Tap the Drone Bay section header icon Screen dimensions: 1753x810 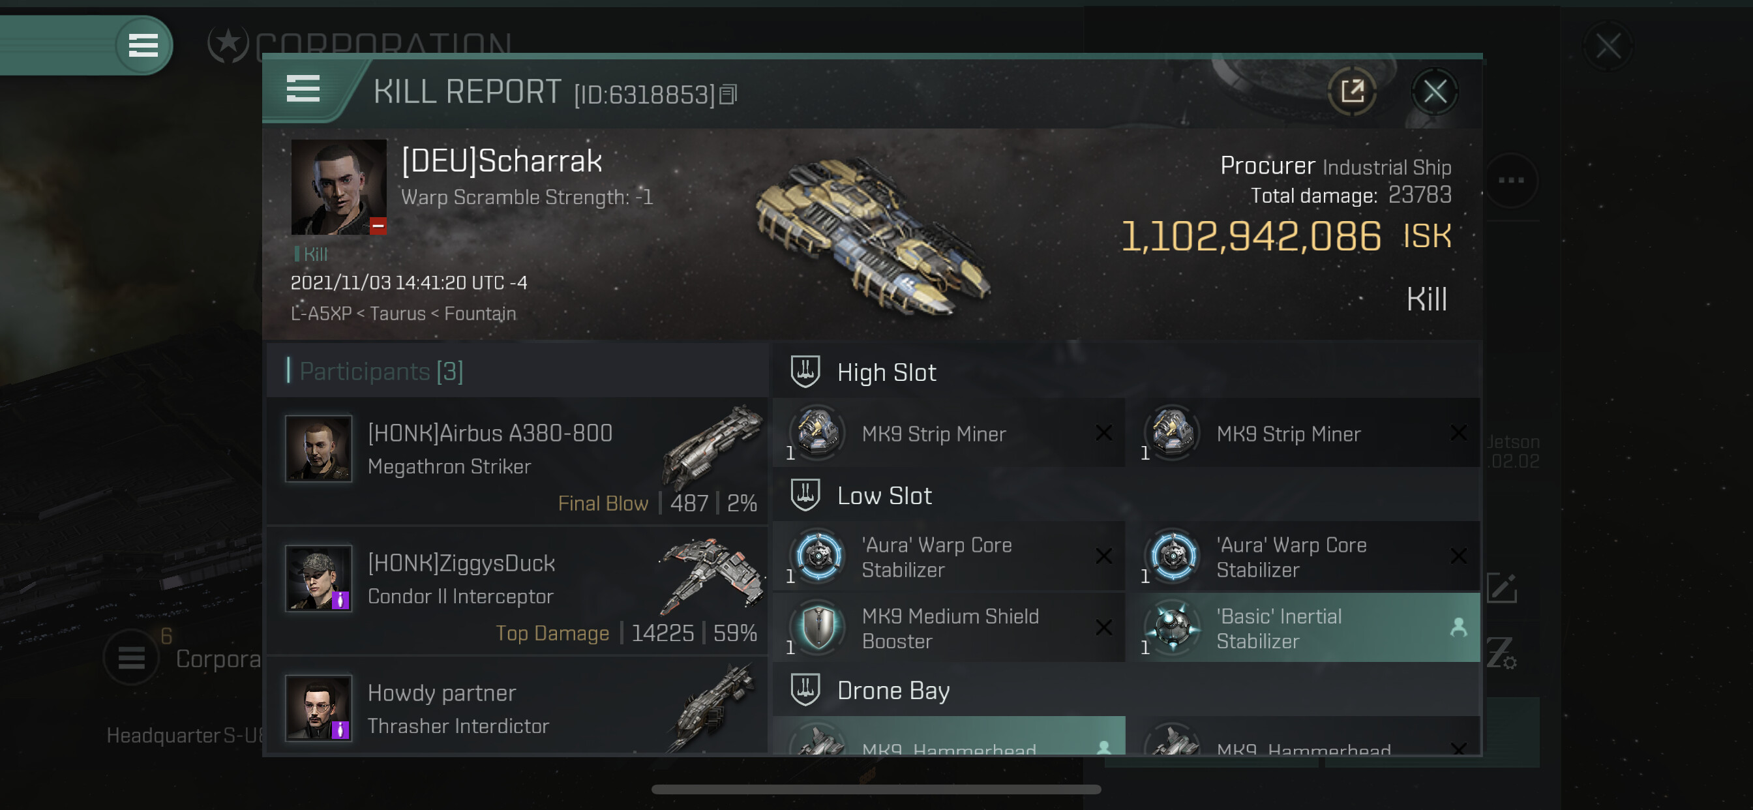(805, 689)
